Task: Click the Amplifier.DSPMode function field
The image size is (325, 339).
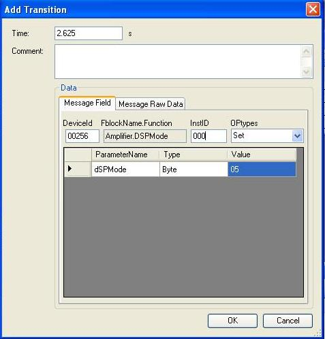Action: [x=145, y=136]
